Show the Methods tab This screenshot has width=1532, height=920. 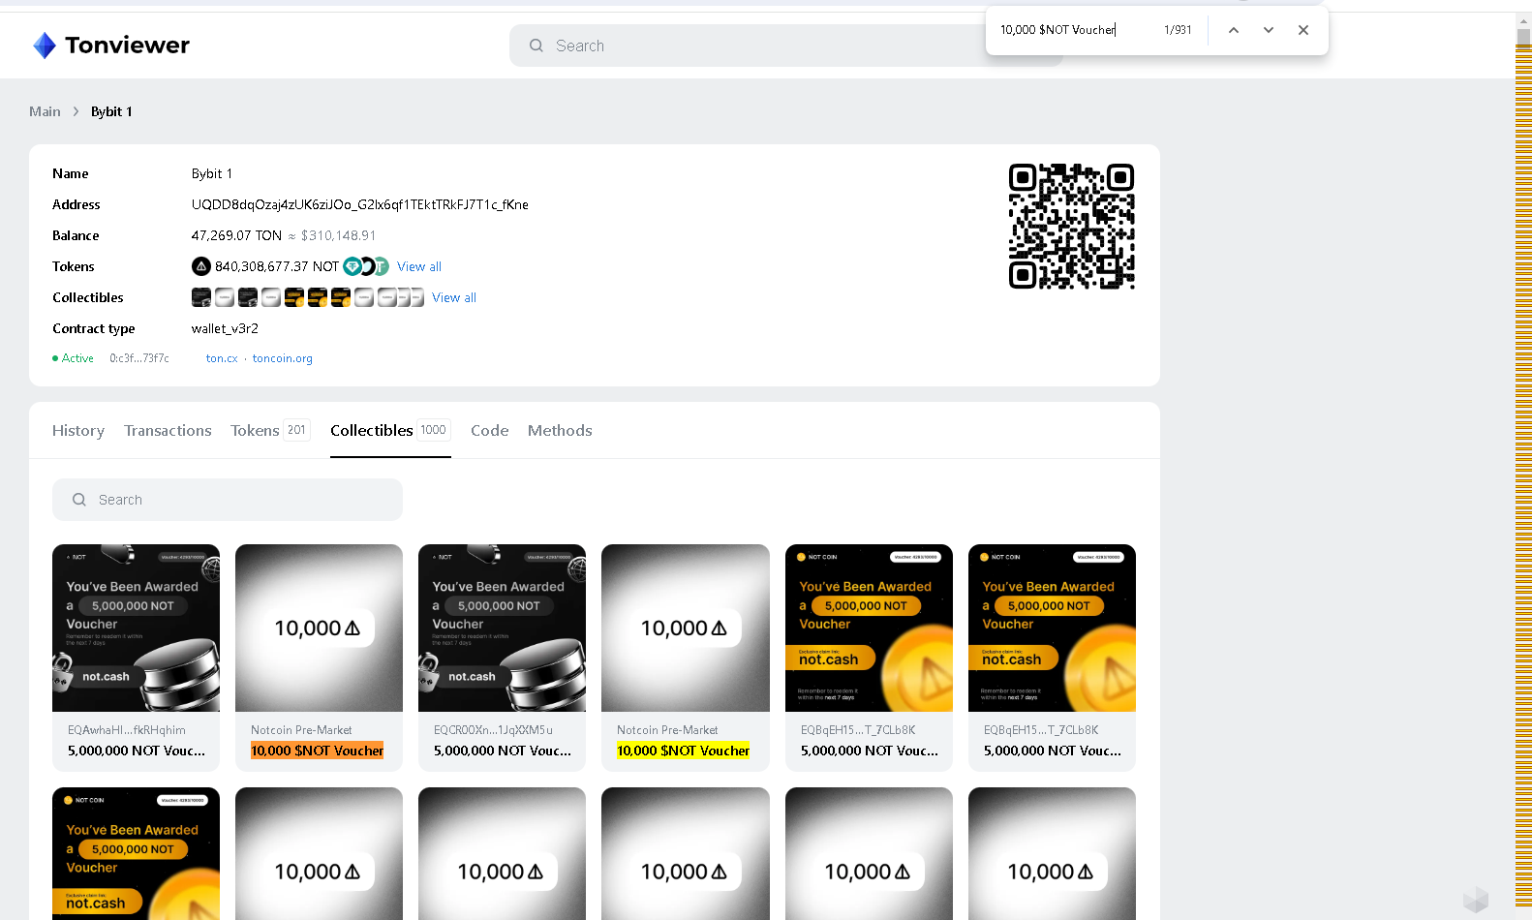pyautogui.click(x=560, y=430)
